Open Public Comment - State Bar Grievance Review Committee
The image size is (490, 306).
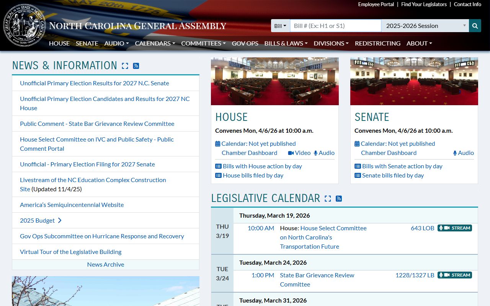pyautogui.click(x=97, y=124)
